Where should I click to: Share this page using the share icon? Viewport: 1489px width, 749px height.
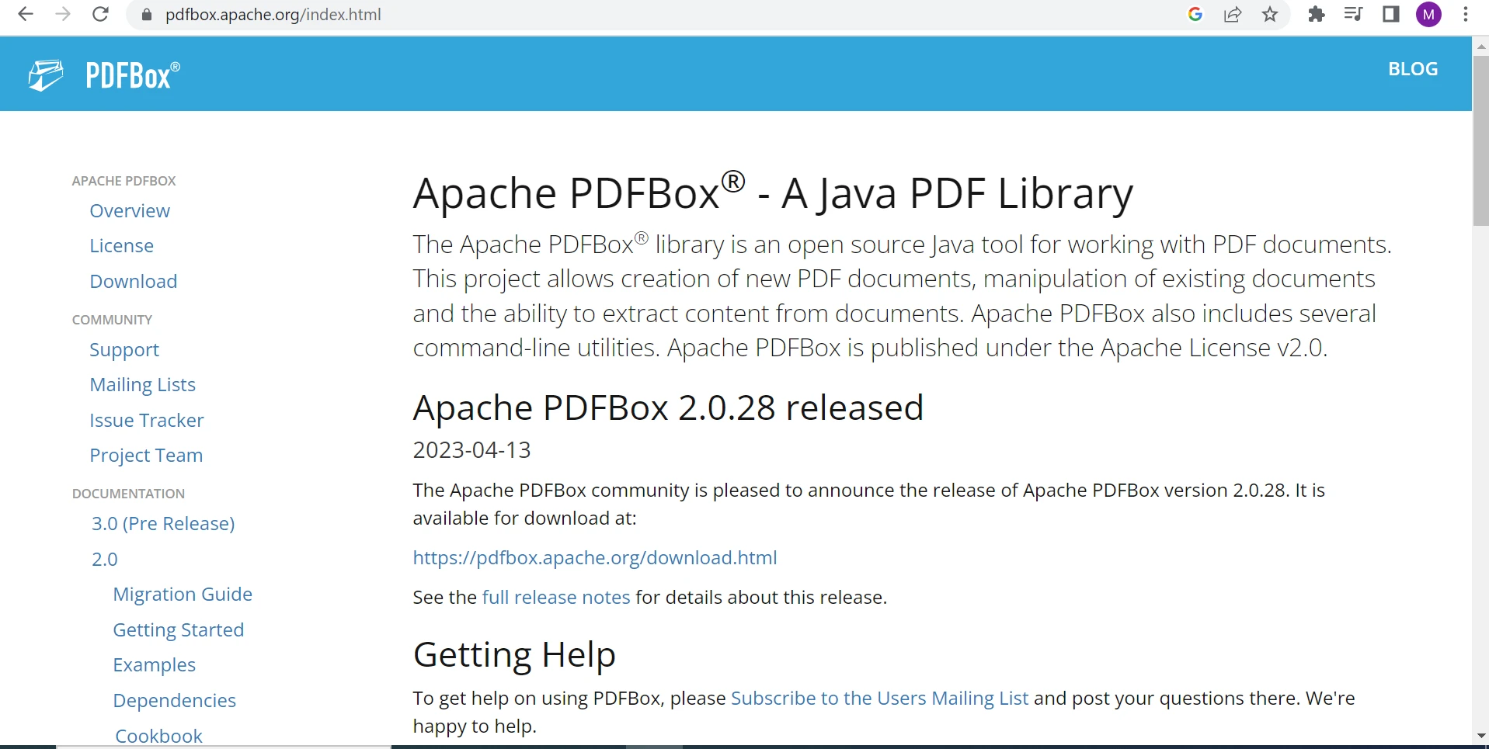[1233, 14]
